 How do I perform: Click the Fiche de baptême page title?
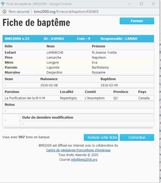pos(36,23)
